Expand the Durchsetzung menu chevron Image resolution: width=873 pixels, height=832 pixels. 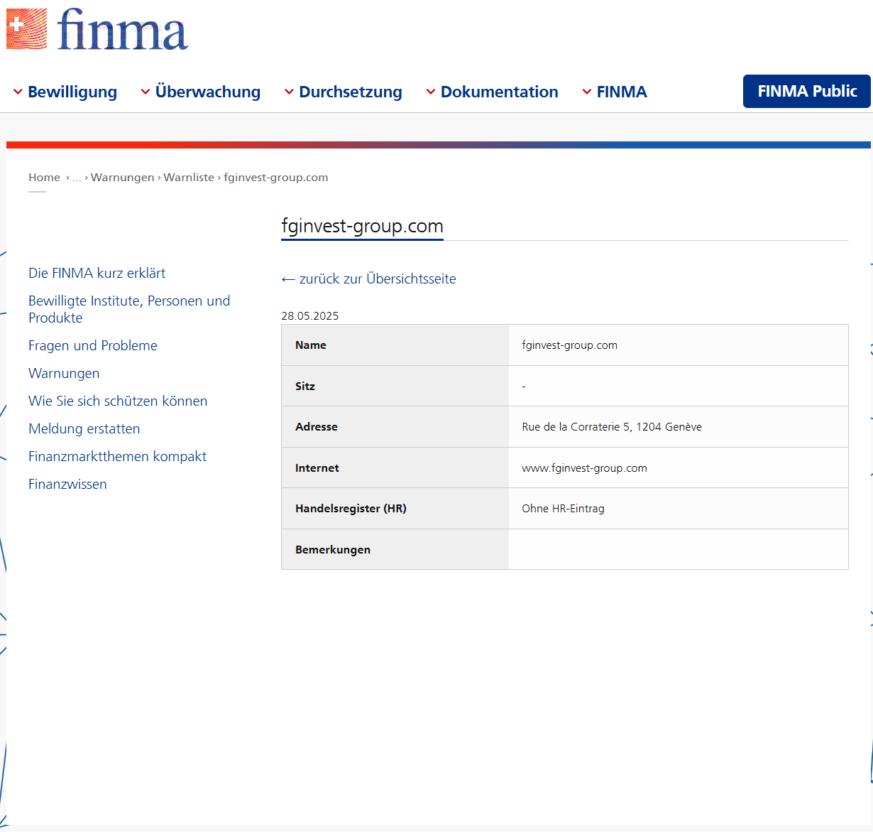coord(289,92)
